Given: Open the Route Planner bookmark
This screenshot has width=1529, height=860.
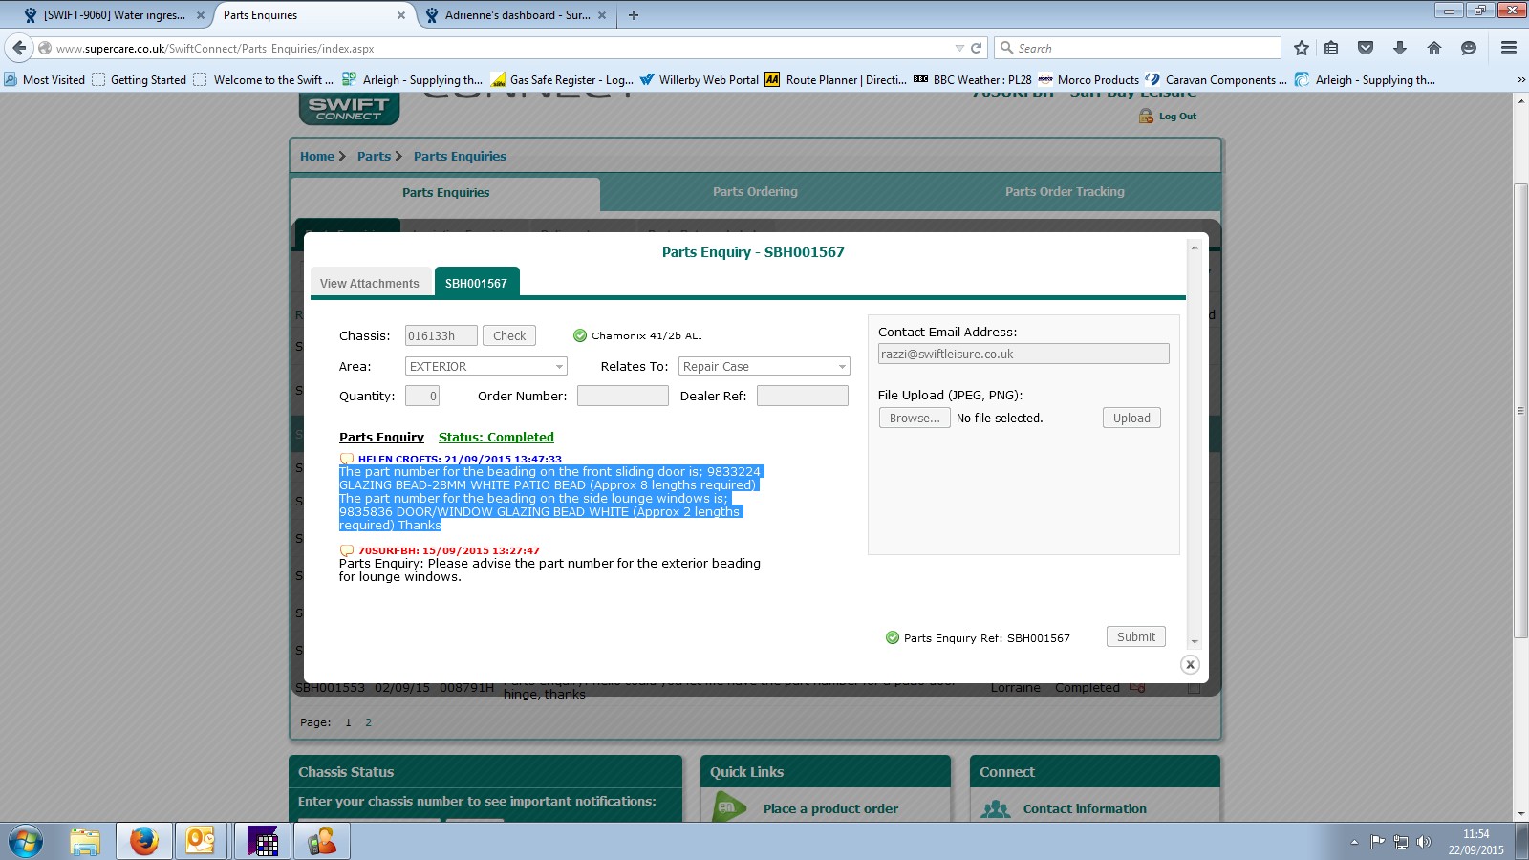Looking at the screenshot, I should 835,80.
